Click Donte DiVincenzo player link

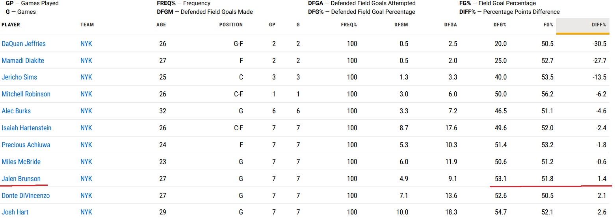(26, 196)
